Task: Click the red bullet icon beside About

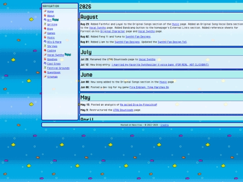Action: click(45, 15)
